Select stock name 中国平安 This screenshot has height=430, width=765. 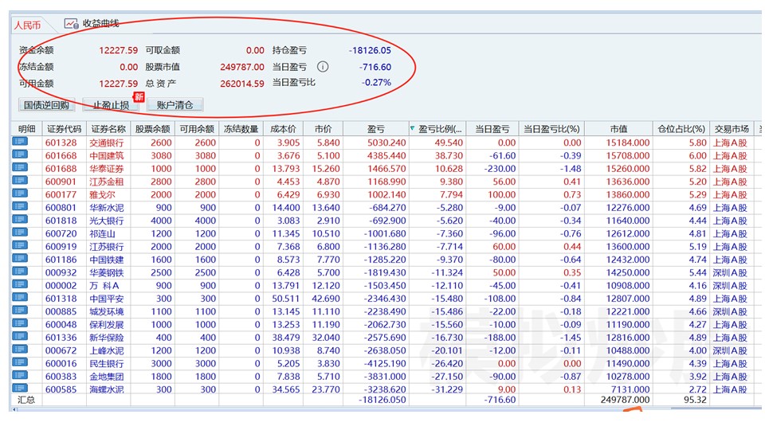(x=106, y=299)
